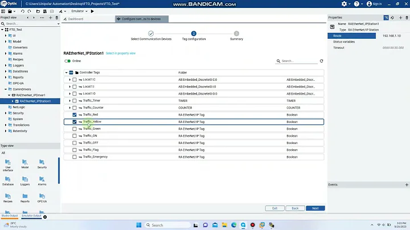
Task: Select the Route property row
Action: pyautogui.click(x=352, y=36)
